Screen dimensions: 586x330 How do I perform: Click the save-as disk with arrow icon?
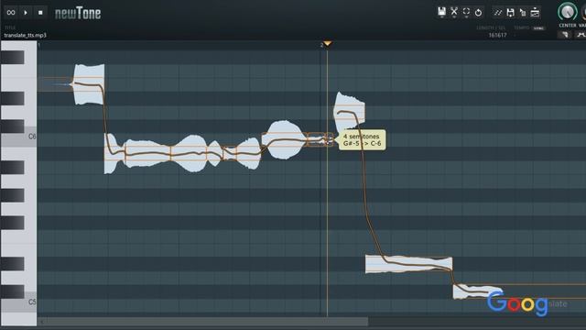(x=510, y=12)
